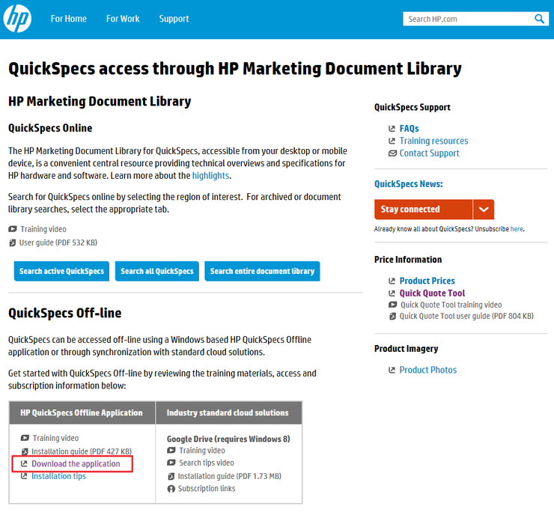Click the HP logo

coord(17,19)
